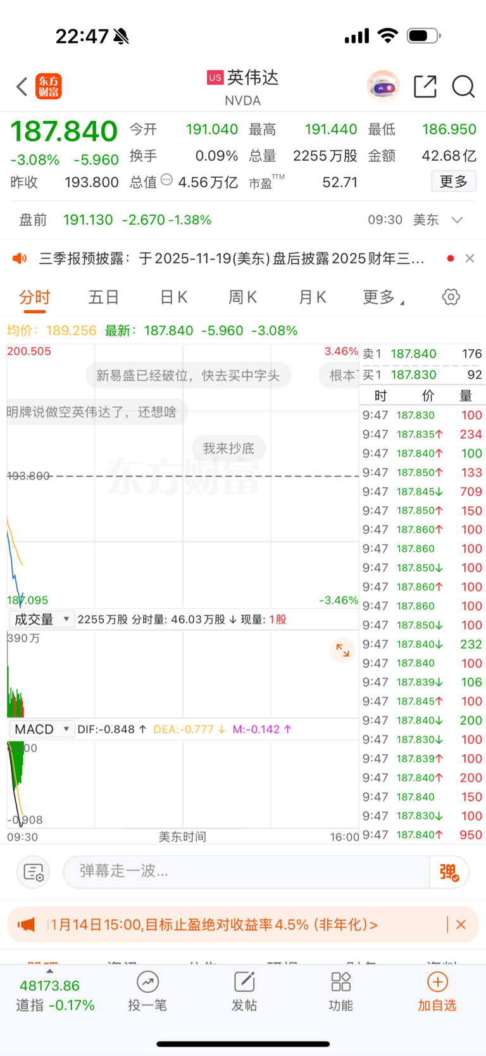Toggle the 弹 bullet comments switch
This screenshot has height=1056, width=486.
point(449,873)
